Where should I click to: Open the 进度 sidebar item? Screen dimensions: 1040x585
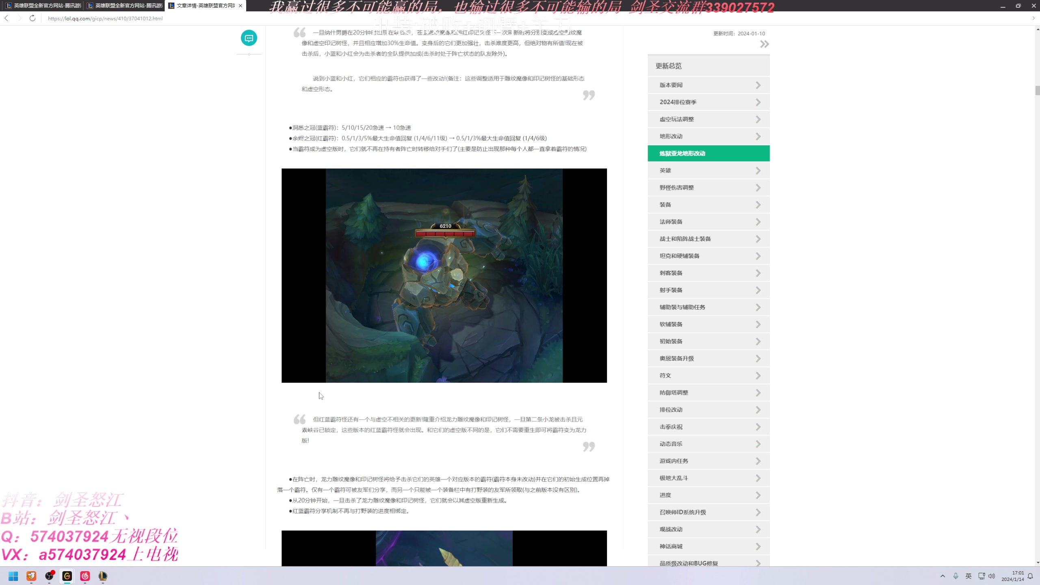(x=708, y=495)
